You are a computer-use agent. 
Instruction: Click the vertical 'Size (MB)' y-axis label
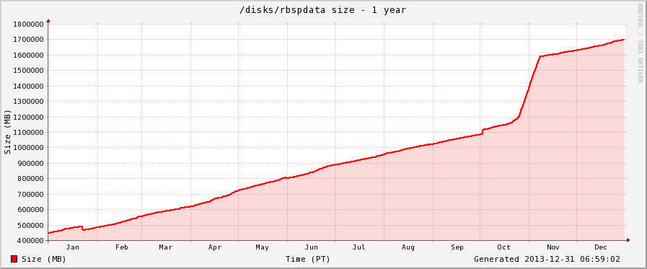pyautogui.click(x=7, y=132)
